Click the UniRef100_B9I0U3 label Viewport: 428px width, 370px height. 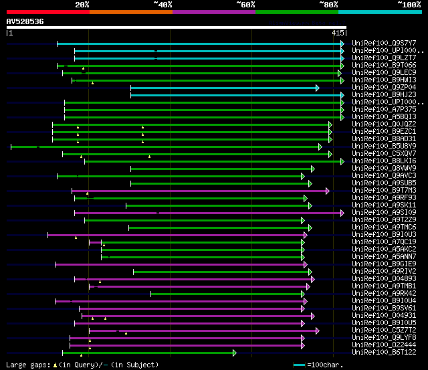point(384,235)
